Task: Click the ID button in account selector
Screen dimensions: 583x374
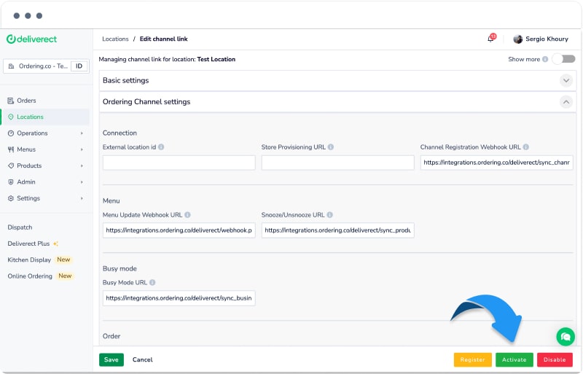Action: pyautogui.click(x=79, y=66)
